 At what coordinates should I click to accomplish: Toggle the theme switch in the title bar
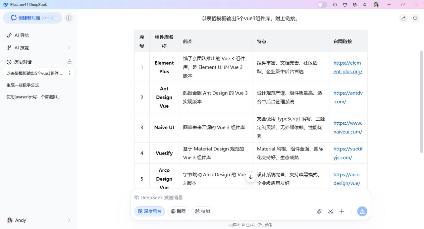pyautogui.click(x=322, y=5)
